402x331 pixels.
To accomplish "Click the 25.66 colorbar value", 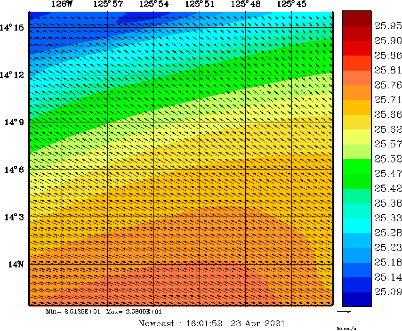I will tap(388, 114).
